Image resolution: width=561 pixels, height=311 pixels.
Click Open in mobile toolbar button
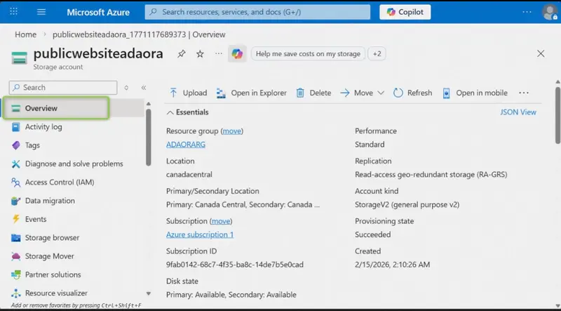(x=475, y=93)
